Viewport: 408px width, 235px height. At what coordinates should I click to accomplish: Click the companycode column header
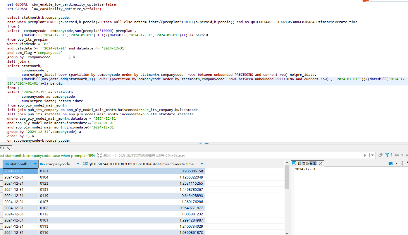click(x=60, y=164)
